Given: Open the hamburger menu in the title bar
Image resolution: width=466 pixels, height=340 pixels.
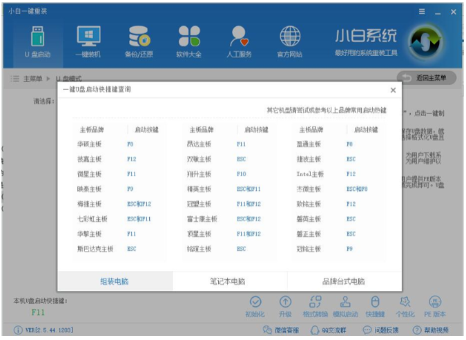Looking at the screenshot, I should coord(422,12).
